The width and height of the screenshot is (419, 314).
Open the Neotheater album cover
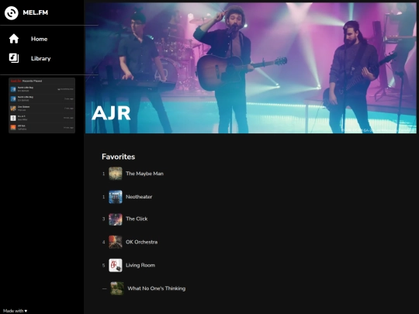pos(116,197)
